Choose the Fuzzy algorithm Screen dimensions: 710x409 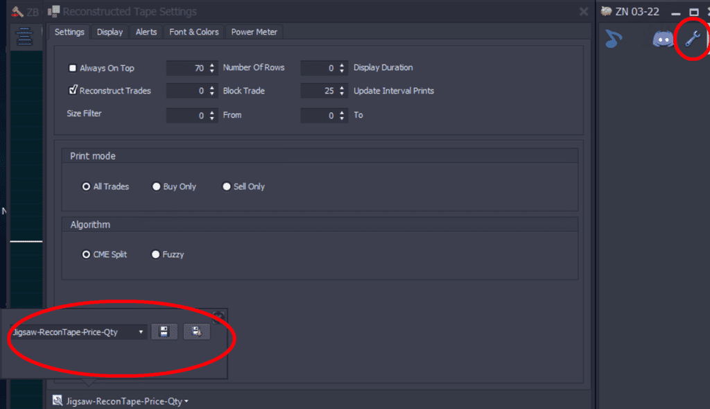pos(156,254)
